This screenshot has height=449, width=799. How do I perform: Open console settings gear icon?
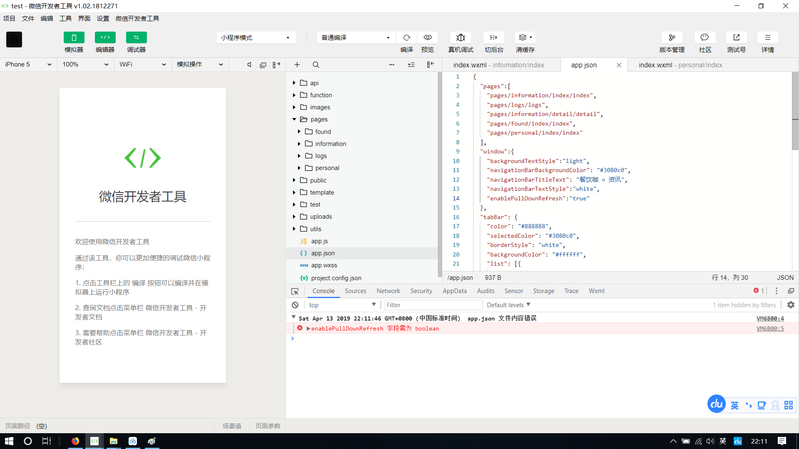791,305
